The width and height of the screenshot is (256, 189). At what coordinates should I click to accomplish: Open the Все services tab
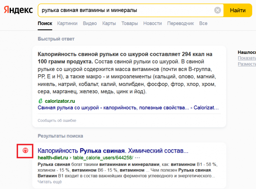pos(203,23)
